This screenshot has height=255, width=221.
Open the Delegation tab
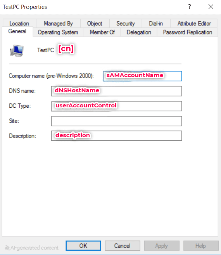pyautogui.click(x=139, y=32)
